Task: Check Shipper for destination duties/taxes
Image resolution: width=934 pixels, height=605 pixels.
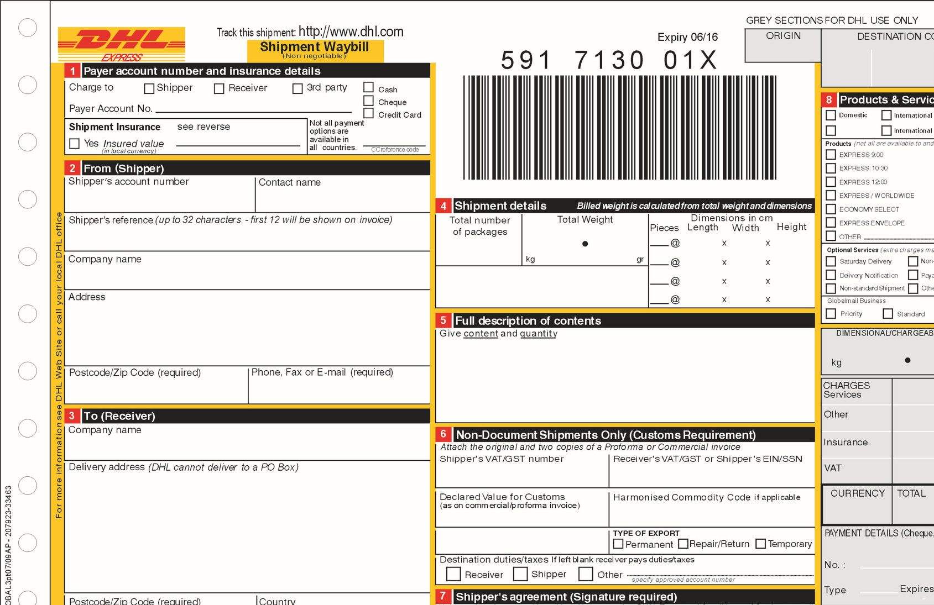Action: (x=520, y=574)
